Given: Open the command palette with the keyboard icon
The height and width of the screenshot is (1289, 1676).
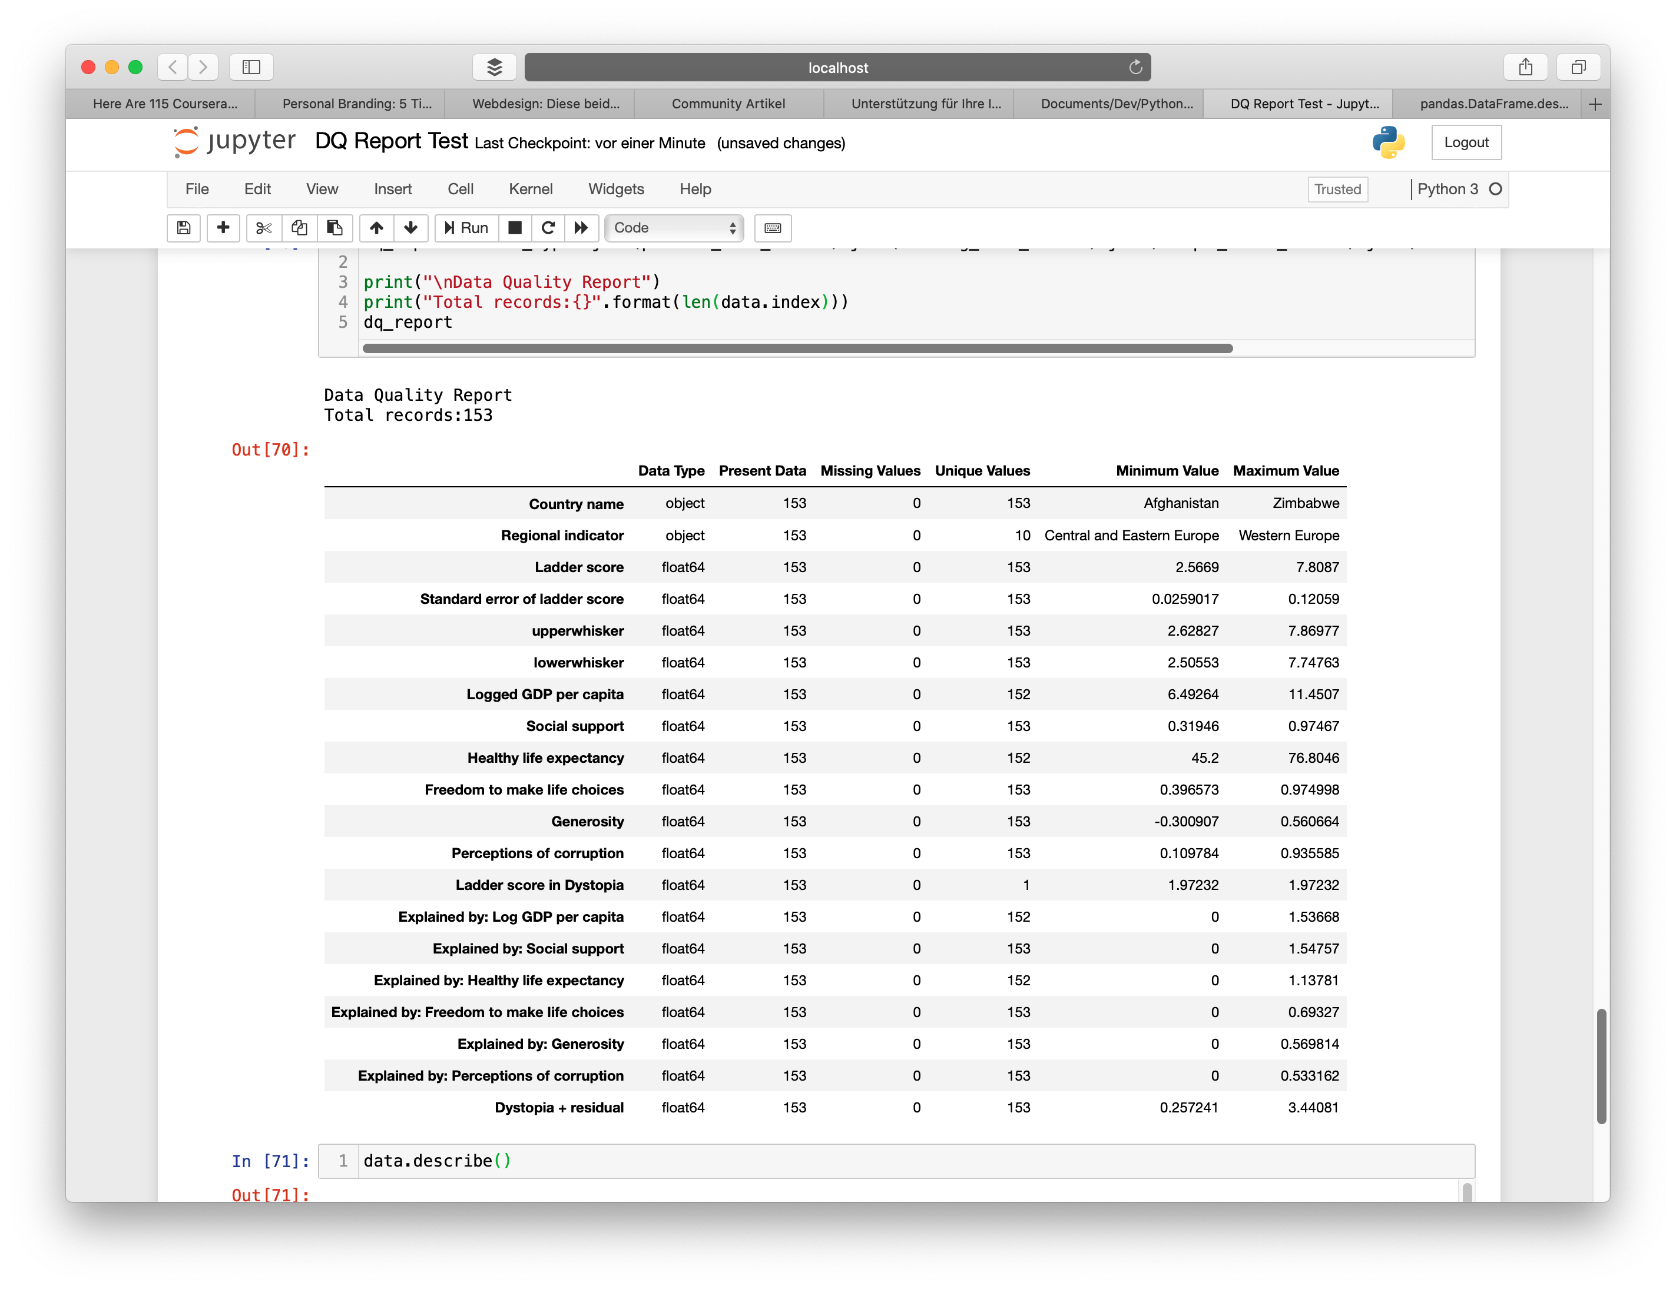Looking at the screenshot, I should 773,228.
